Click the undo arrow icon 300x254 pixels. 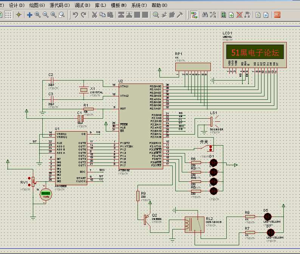76,15
